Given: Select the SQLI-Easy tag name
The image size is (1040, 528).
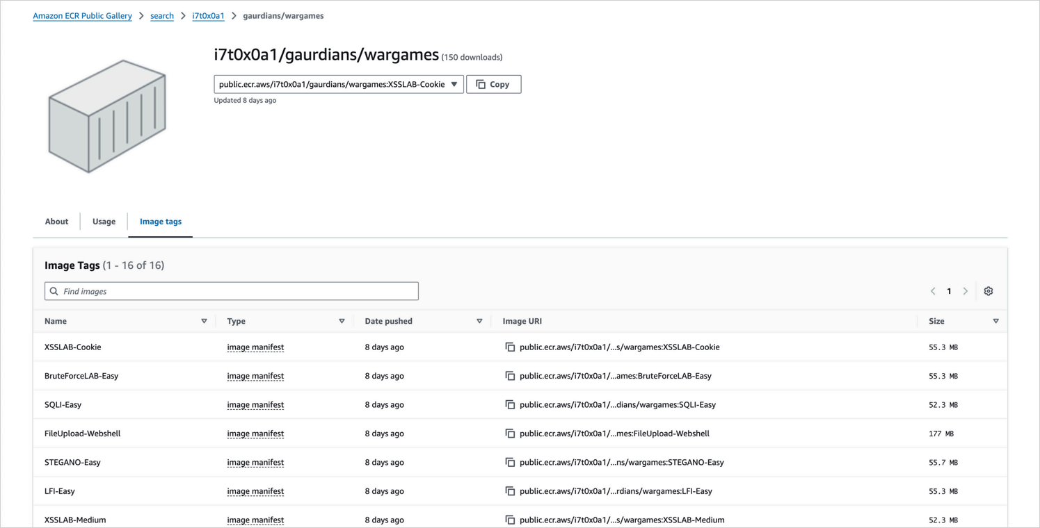Looking at the screenshot, I should (63, 405).
